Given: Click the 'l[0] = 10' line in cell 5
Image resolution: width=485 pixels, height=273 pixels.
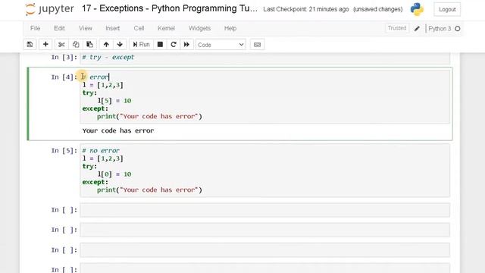Looking at the screenshot, I should 114,174.
